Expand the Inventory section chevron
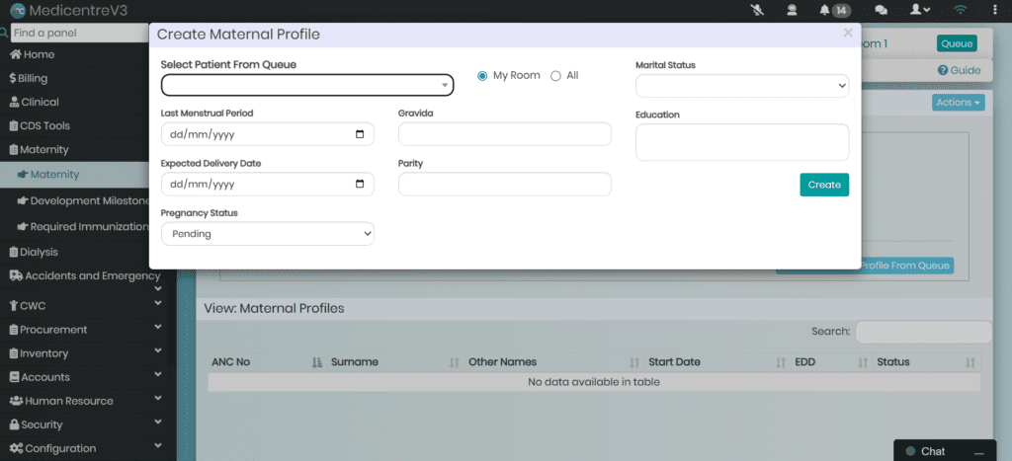This screenshot has width=1012, height=461. coord(158,351)
